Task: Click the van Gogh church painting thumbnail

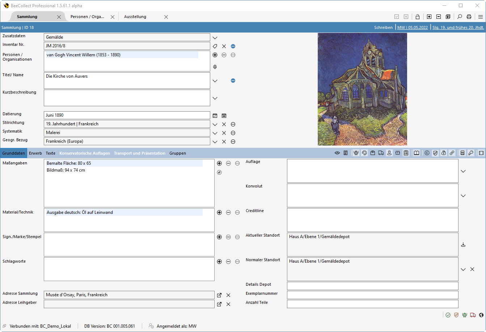Action: (x=362, y=89)
